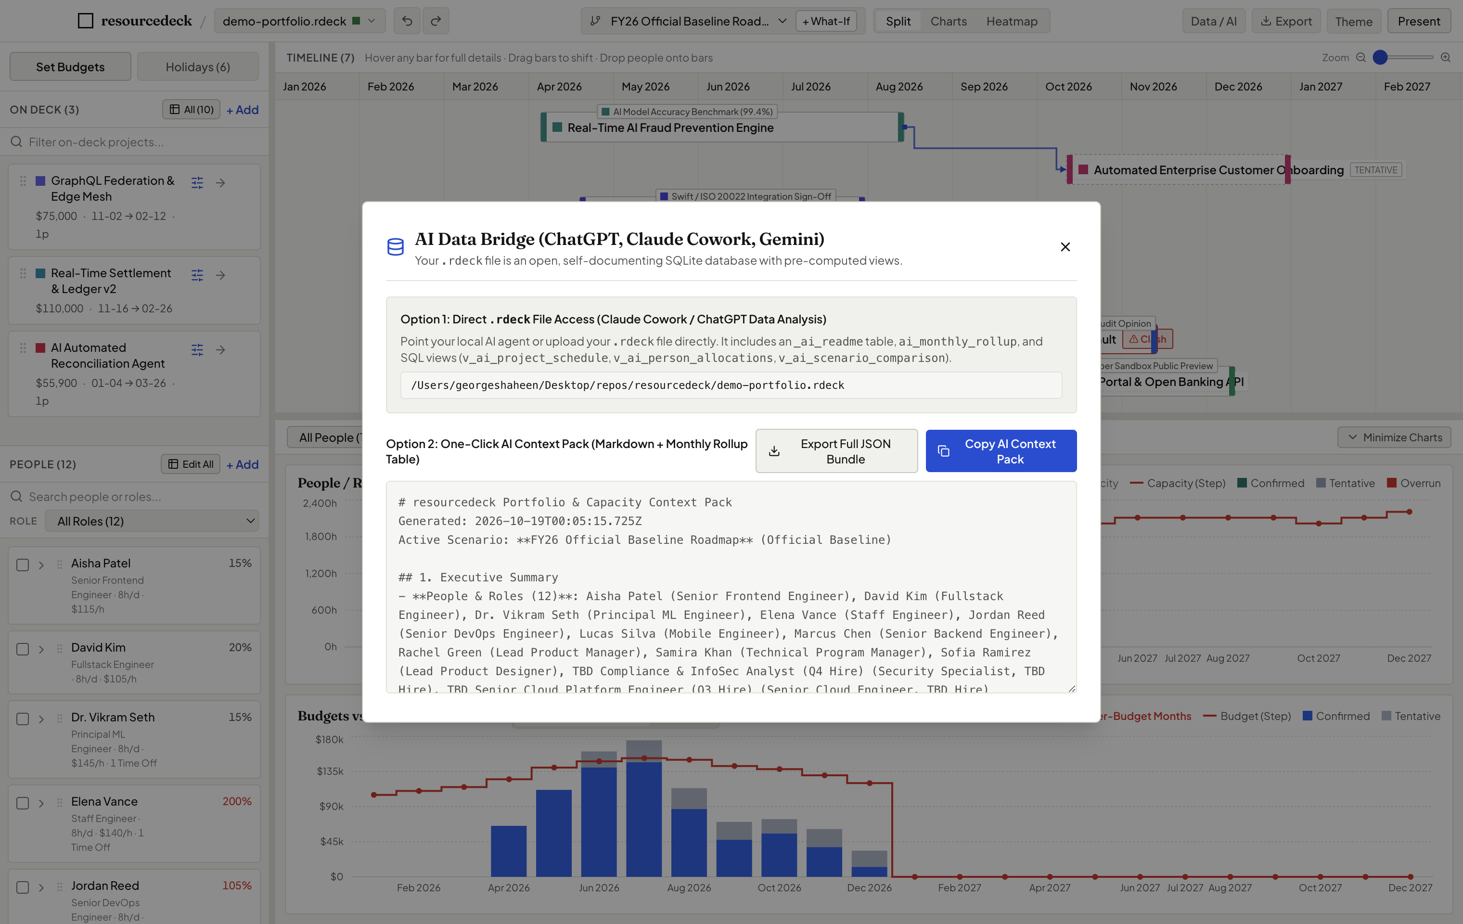Image resolution: width=1463 pixels, height=924 pixels.
Task: Click arrow to schedule Real-Time Settlement project
Action: [220, 275]
